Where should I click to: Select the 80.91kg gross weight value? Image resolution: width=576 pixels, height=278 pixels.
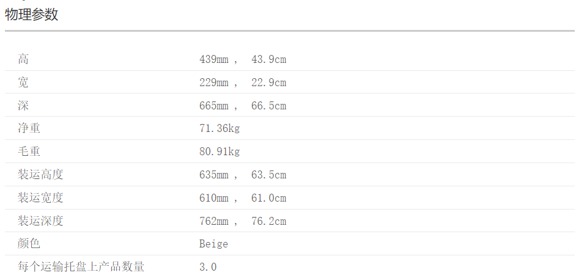pyautogui.click(x=220, y=152)
